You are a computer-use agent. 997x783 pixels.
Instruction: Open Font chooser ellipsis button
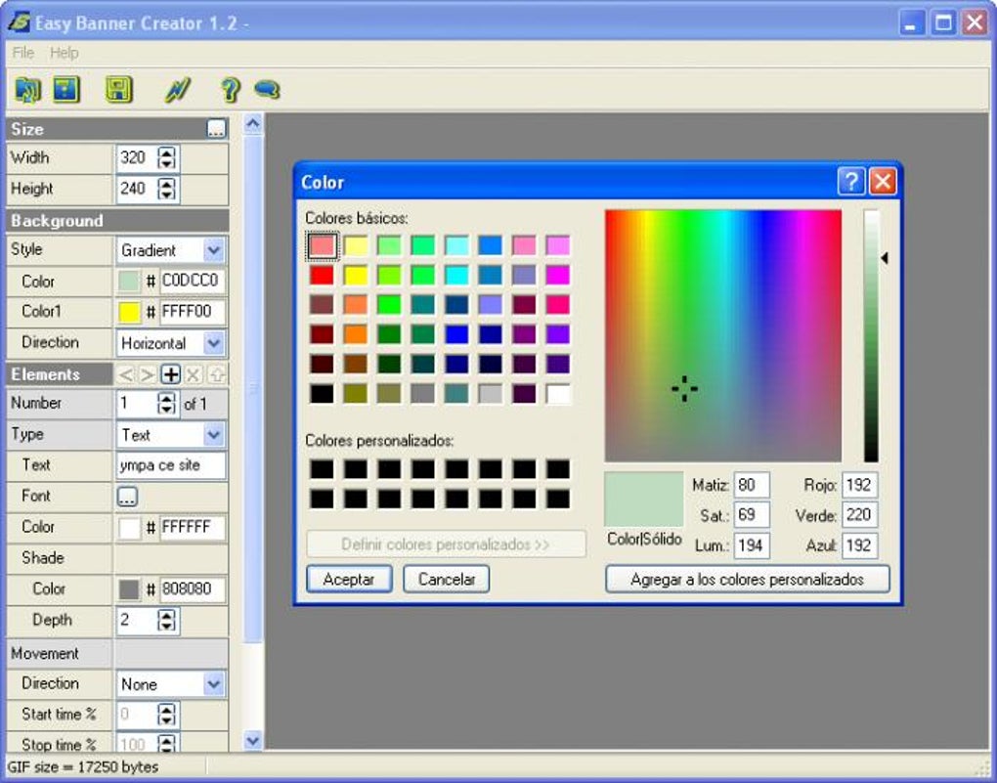tap(127, 497)
